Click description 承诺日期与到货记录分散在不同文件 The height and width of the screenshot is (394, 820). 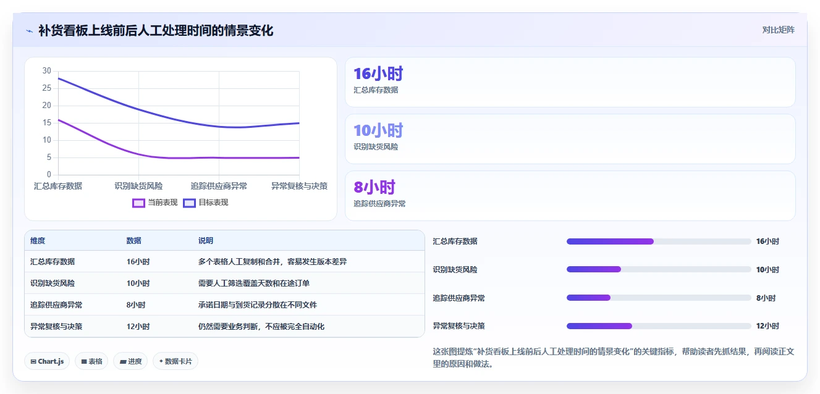coord(258,305)
